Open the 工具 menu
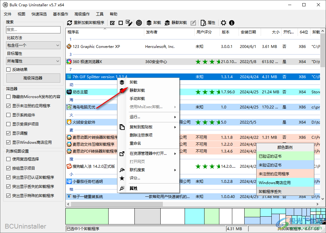This screenshot has width=326, height=233. tap(100, 14)
